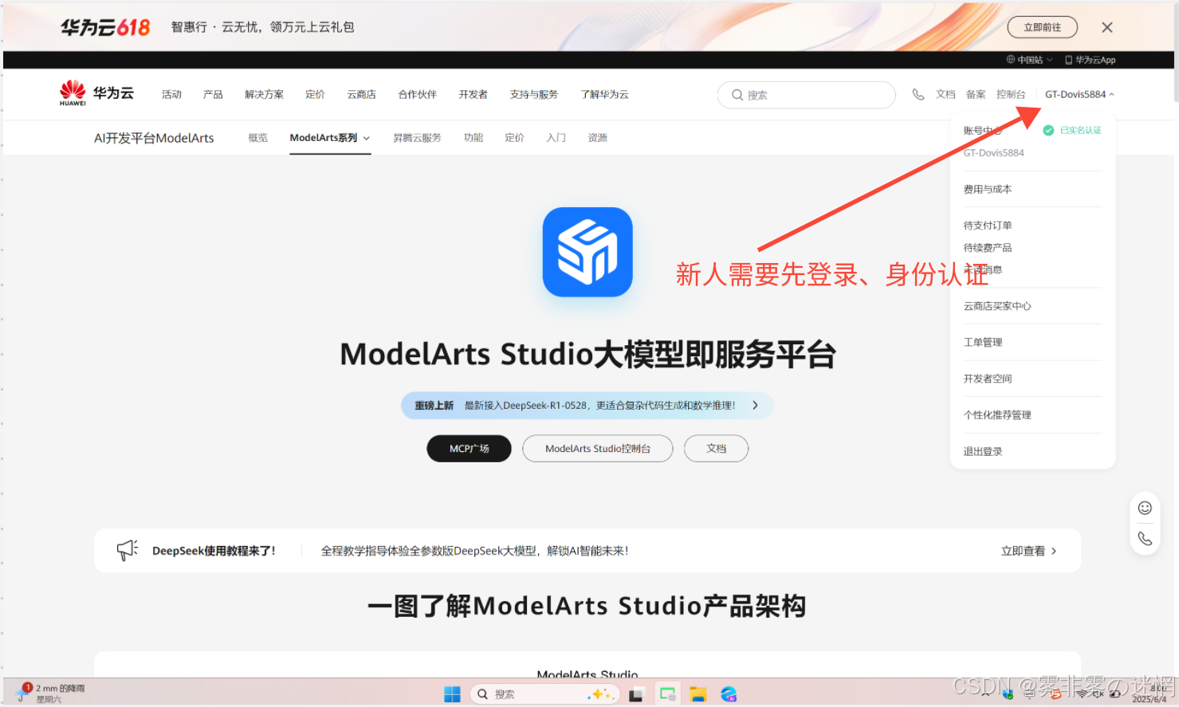Click the 已实名认证 verified badge
Viewport: 1179px width, 707px height.
[x=1072, y=131]
